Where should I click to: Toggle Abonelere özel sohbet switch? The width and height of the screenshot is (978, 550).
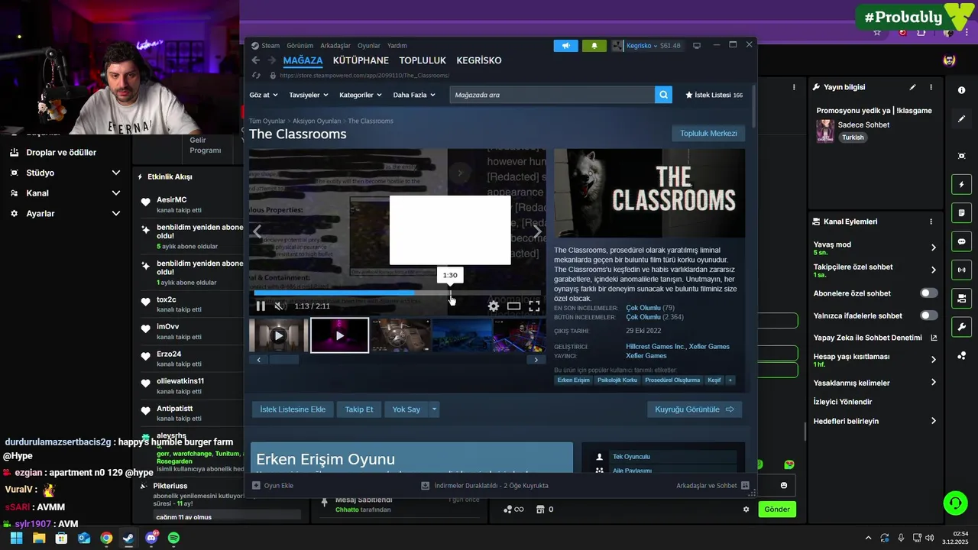pos(928,293)
